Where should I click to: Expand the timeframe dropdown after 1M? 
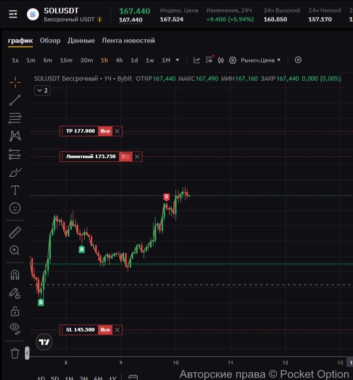tap(177, 60)
